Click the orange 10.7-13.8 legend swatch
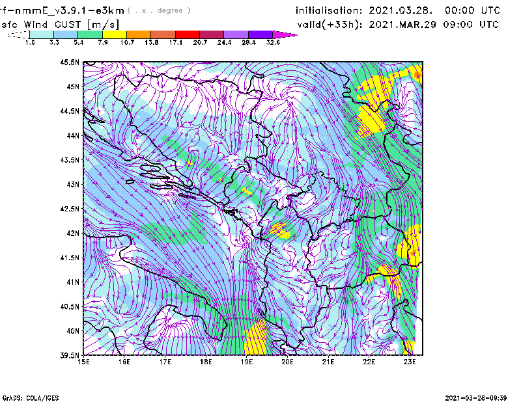This screenshot has height=402, width=521. [x=139, y=34]
